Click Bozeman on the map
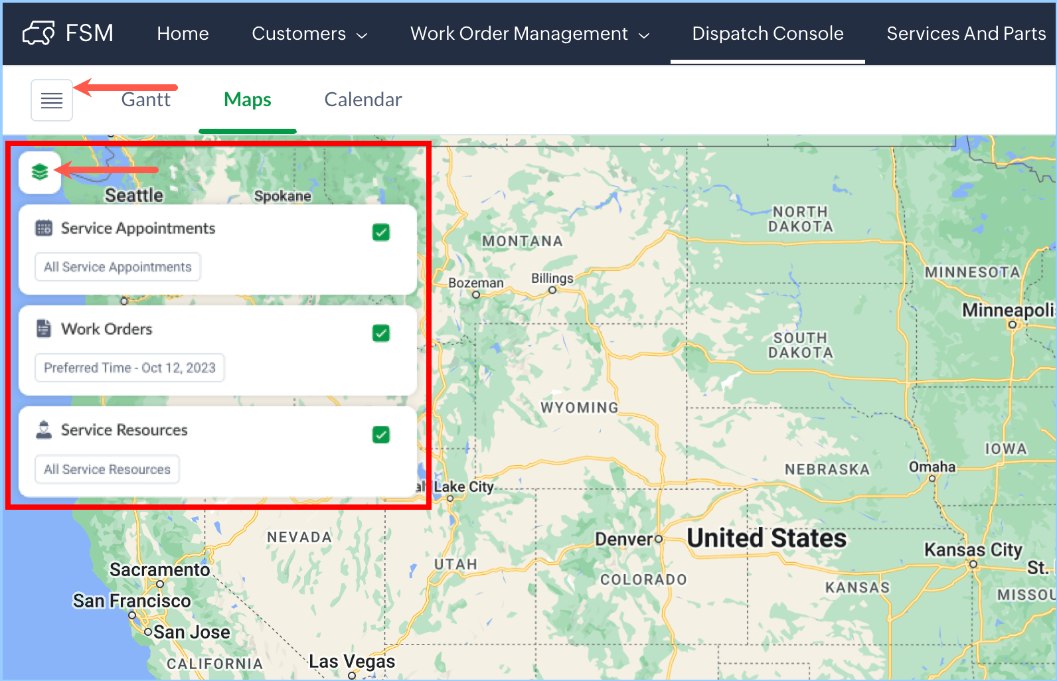1057x681 pixels. pos(476,283)
